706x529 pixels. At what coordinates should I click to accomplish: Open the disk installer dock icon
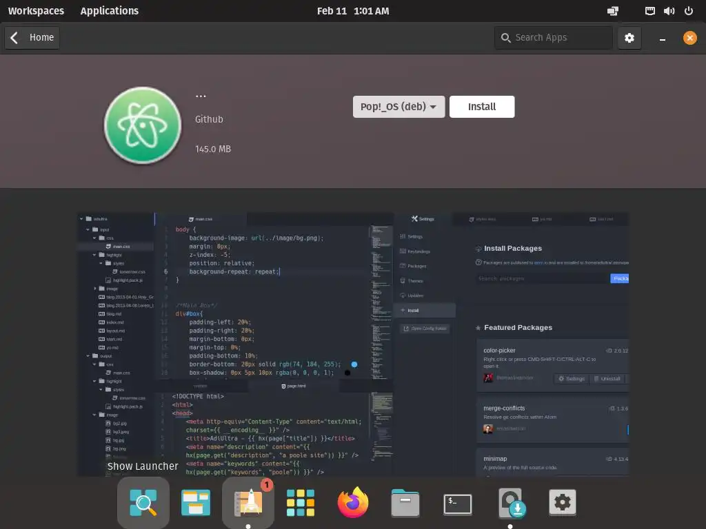pos(512,503)
